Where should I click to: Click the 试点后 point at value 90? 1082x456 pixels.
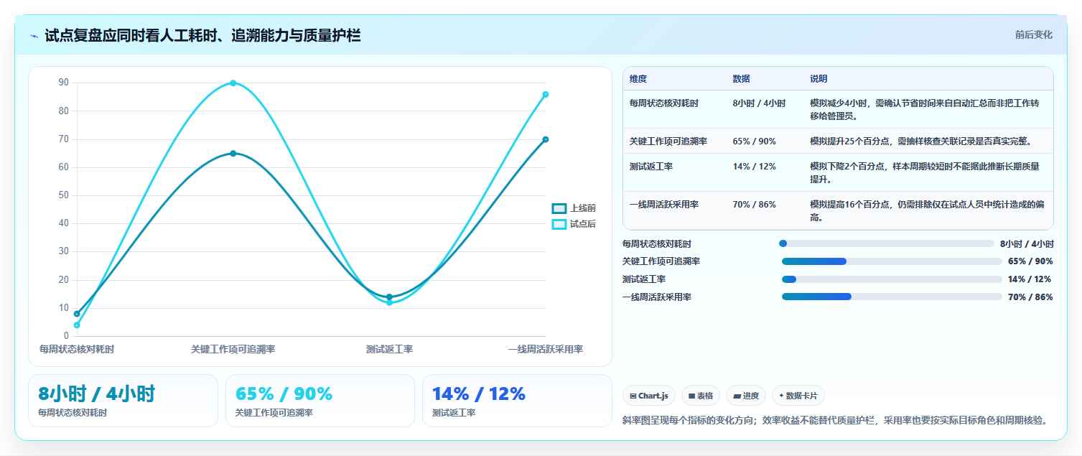point(233,83)
